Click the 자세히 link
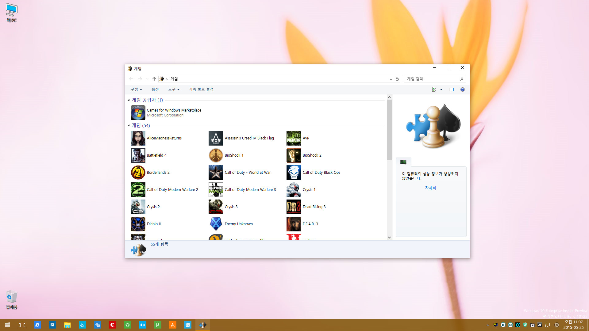589x331 pixels. (x=430, y=188)
